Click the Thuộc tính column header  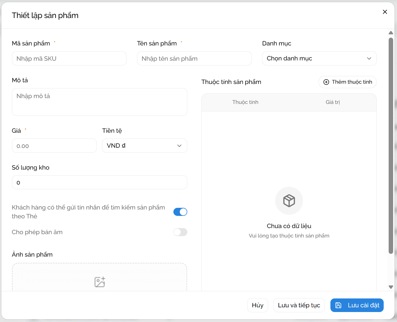tap(245, 102)
